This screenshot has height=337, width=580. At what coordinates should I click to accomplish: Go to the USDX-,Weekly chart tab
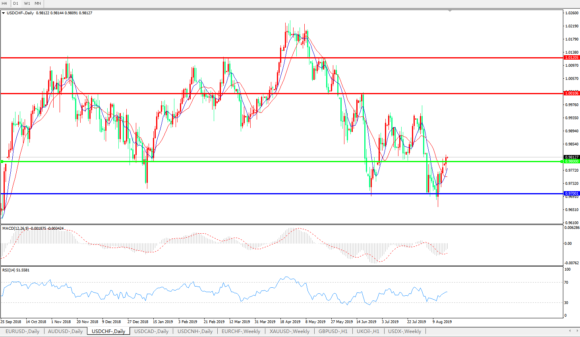pos(404,331)
